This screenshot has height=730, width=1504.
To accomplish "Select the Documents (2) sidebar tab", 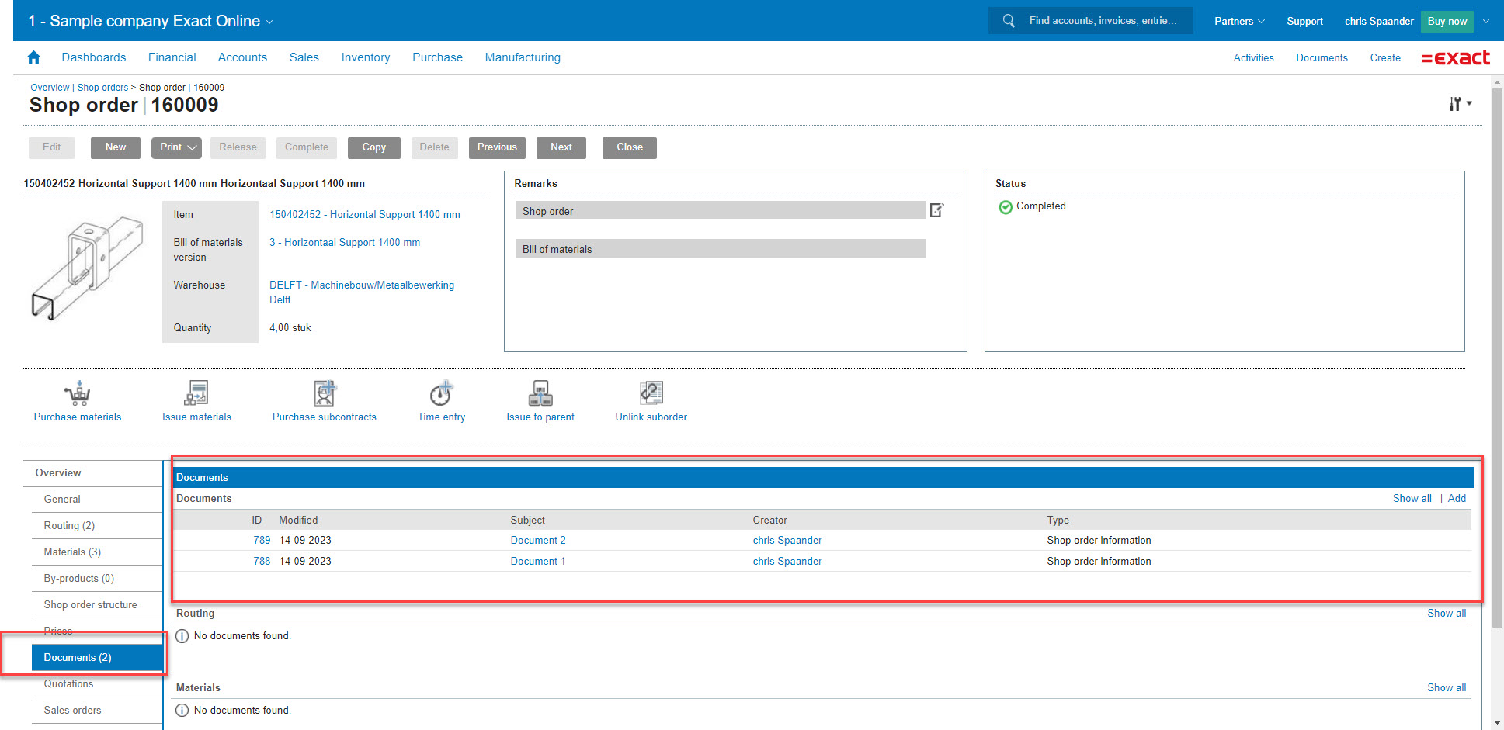I will pyautogui.click(x=96, y=658).
